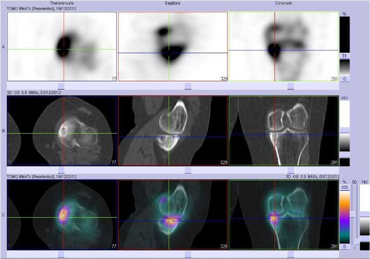This screenshot has width=370, height=259.
Task: Select the transversal CT image in row B
Action: [x=62, y=130]
